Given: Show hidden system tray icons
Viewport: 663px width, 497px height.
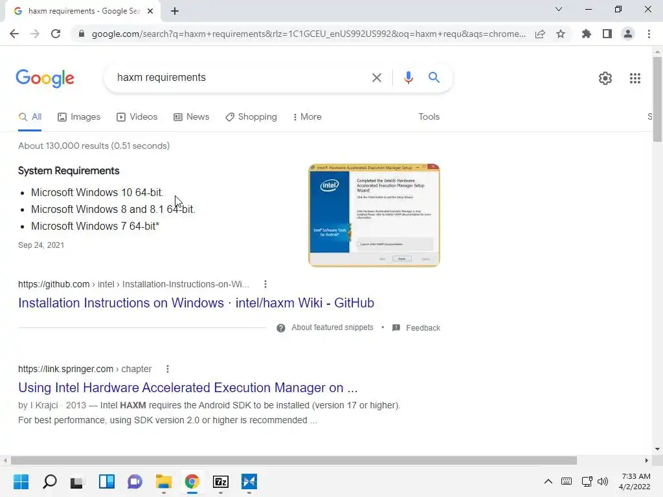Looking at the screenshot, I should 548,481.
